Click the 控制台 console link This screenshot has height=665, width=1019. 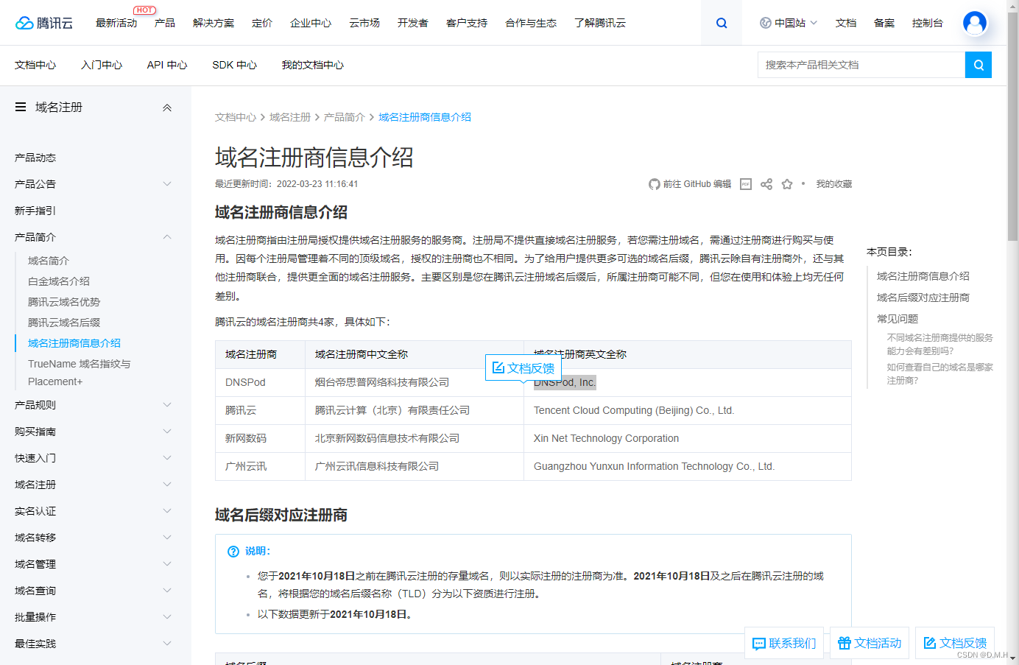[928, 23]
